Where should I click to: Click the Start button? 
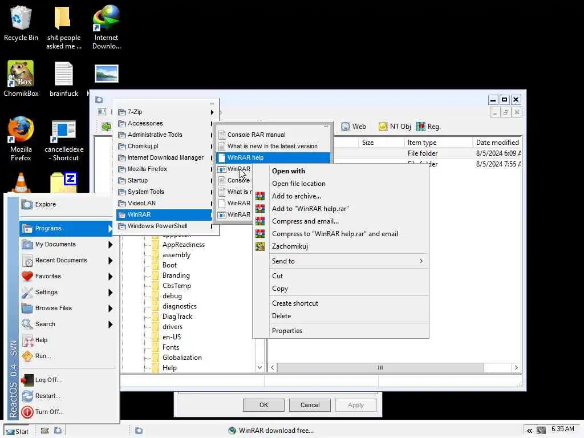pyautogui.click(x=17, y=431)
